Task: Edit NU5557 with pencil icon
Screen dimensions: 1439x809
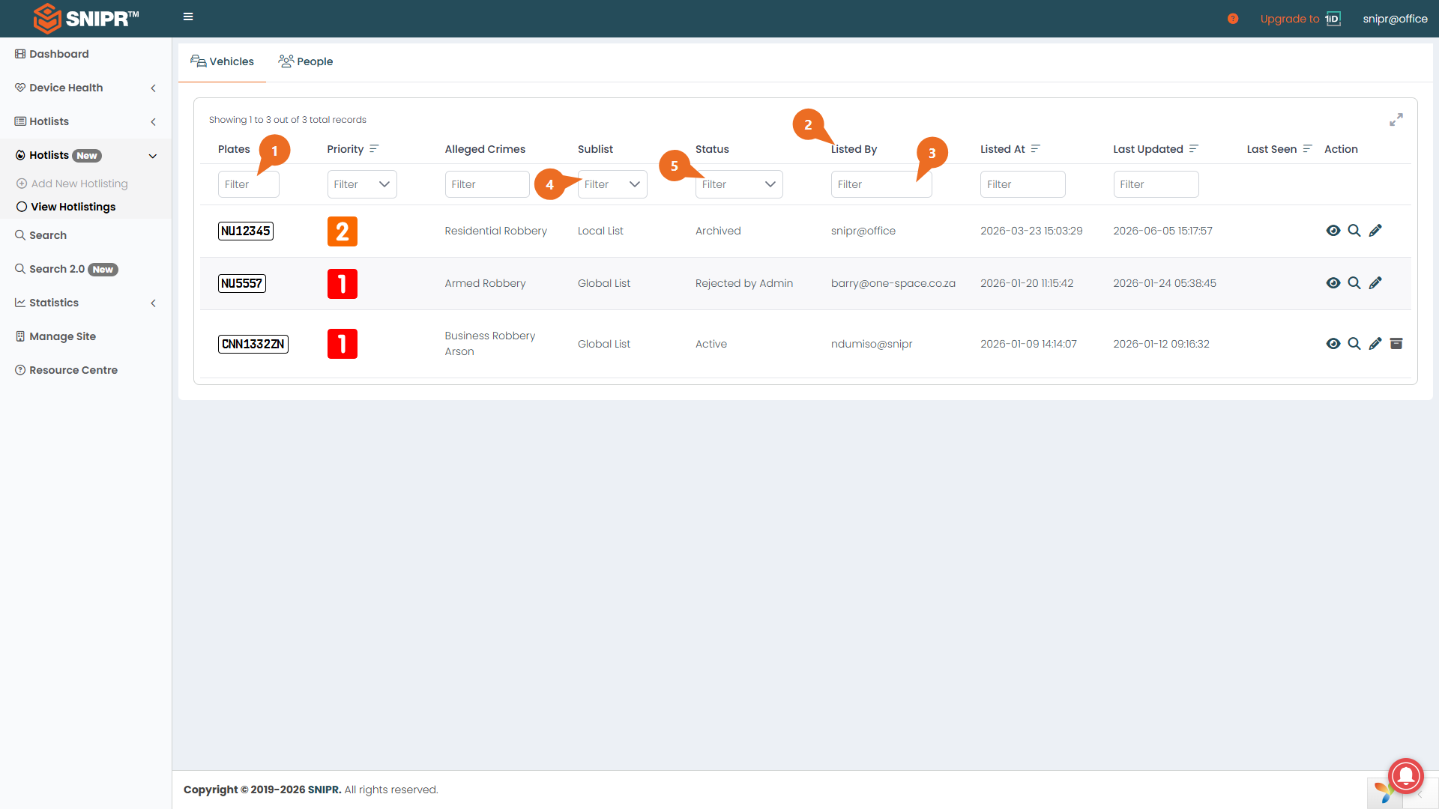Action: pos(1375,283)
